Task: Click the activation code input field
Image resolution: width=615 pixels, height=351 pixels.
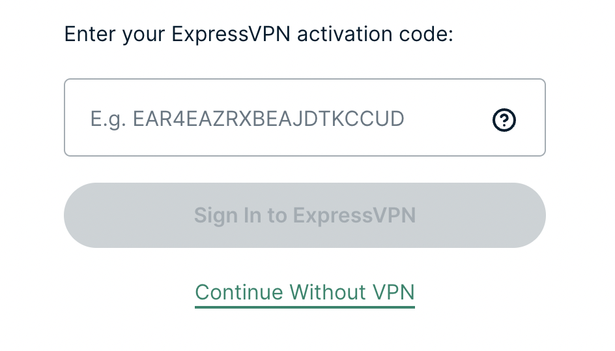Action: click(x=305, y=117)
